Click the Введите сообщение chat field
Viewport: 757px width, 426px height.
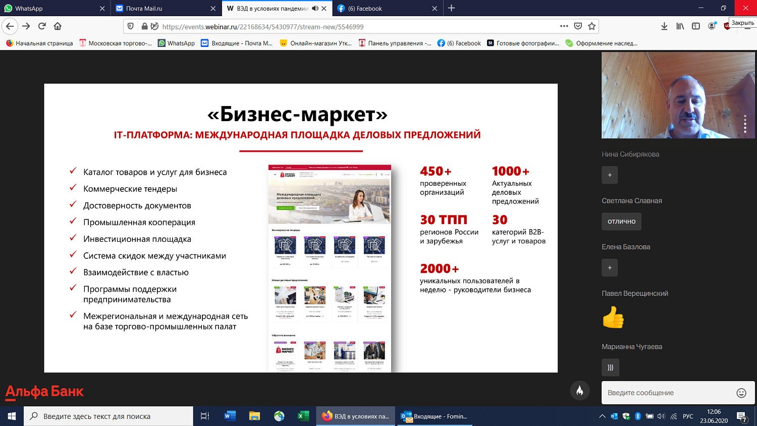tap(669, 393)
